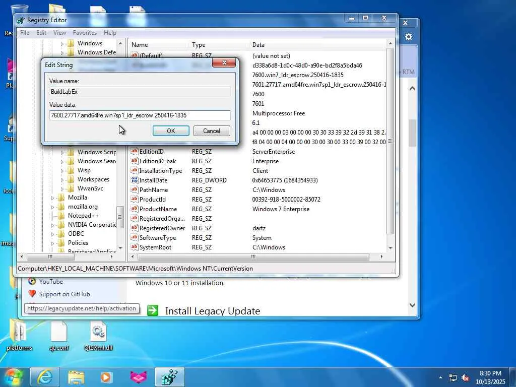Expand the WwanSvc tree folder

(62, 189)
